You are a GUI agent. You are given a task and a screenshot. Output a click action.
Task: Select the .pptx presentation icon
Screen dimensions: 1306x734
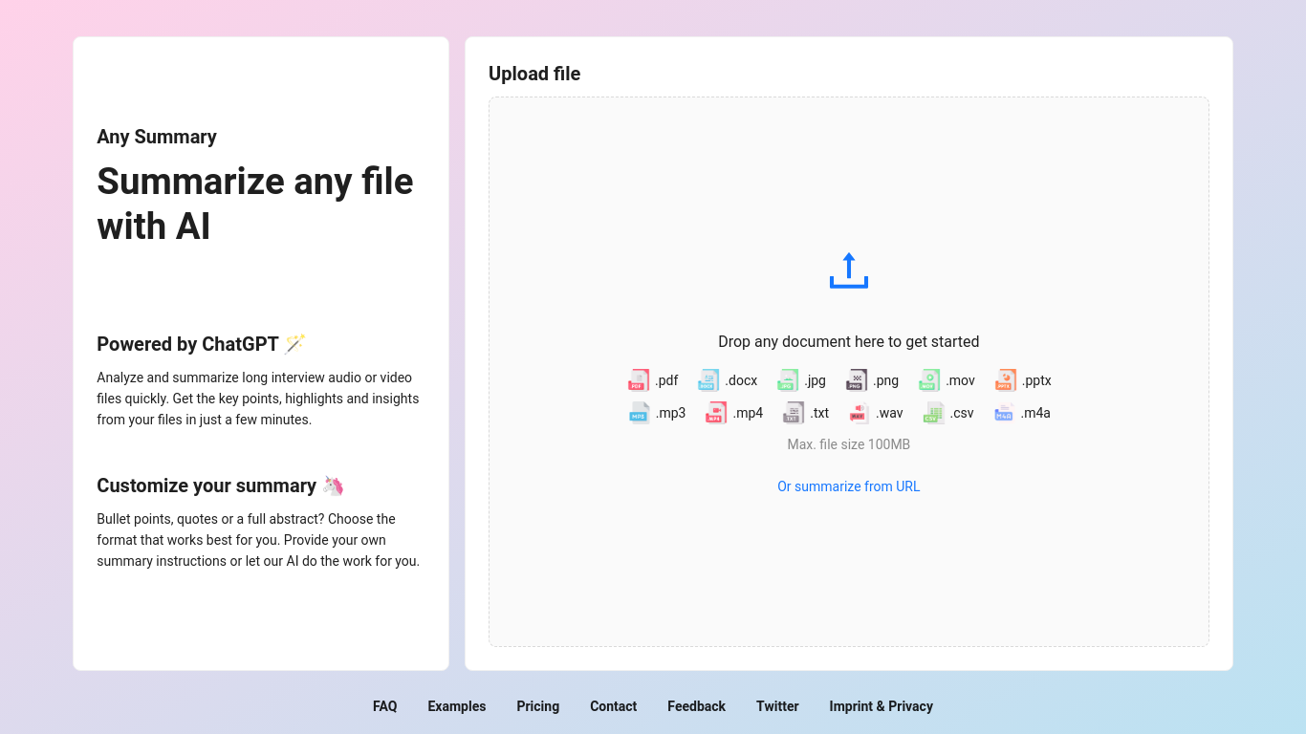(1005, 379)
